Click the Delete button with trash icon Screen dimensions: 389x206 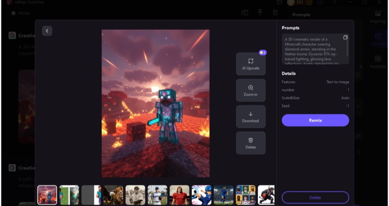[x=251, y=143]
